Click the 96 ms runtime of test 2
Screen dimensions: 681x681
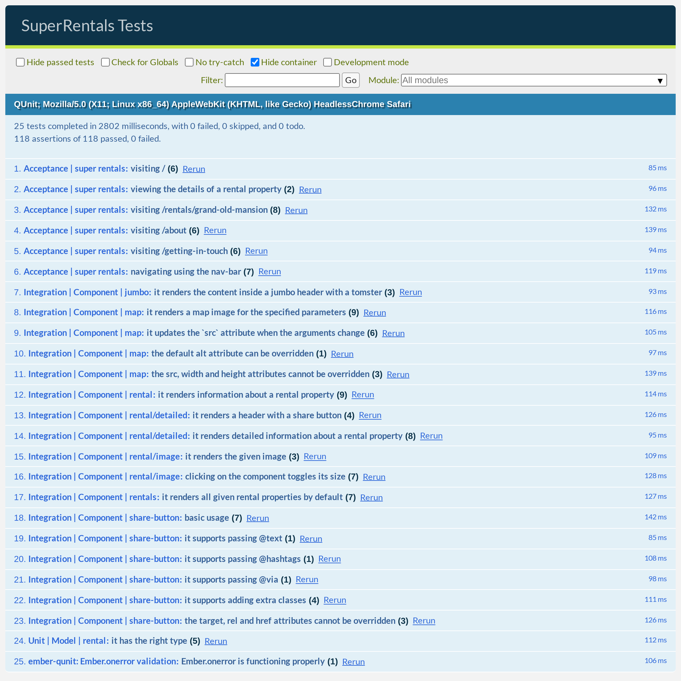click(657, 189)
